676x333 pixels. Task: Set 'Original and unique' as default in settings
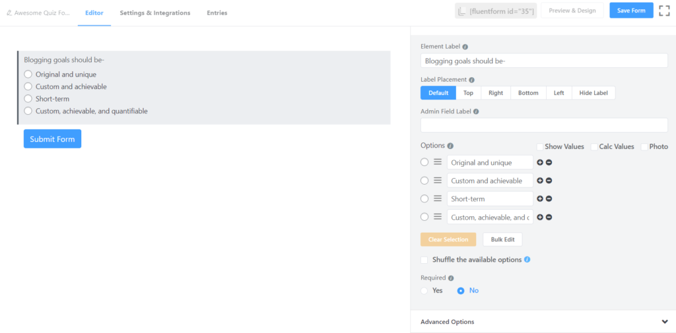coord(424,162)
